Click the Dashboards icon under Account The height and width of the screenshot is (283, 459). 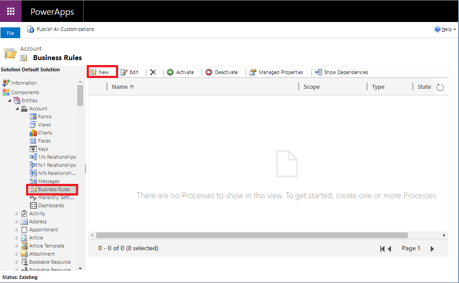33,205
